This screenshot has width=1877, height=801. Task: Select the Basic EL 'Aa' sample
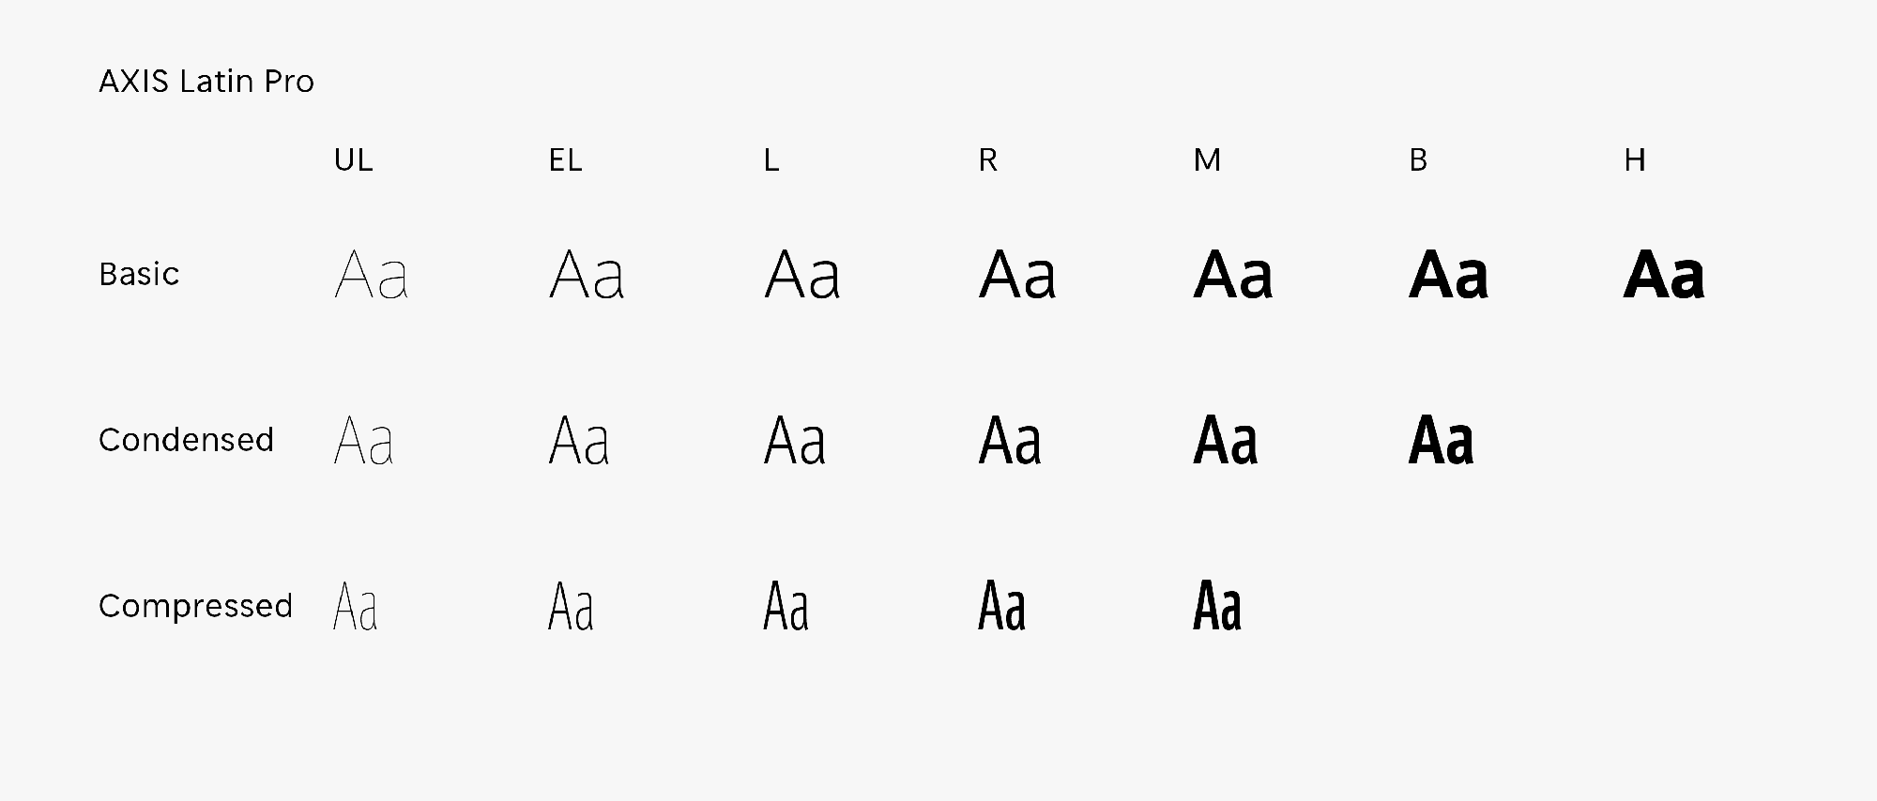point(587,274)
